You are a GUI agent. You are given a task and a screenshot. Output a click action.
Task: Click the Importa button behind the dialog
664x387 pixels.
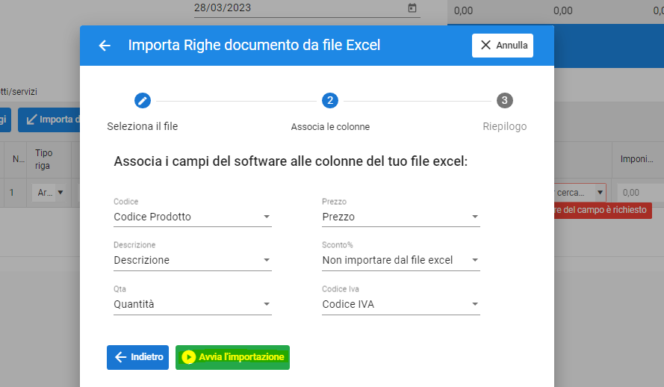pyautogui.click(x=49, y=120)
